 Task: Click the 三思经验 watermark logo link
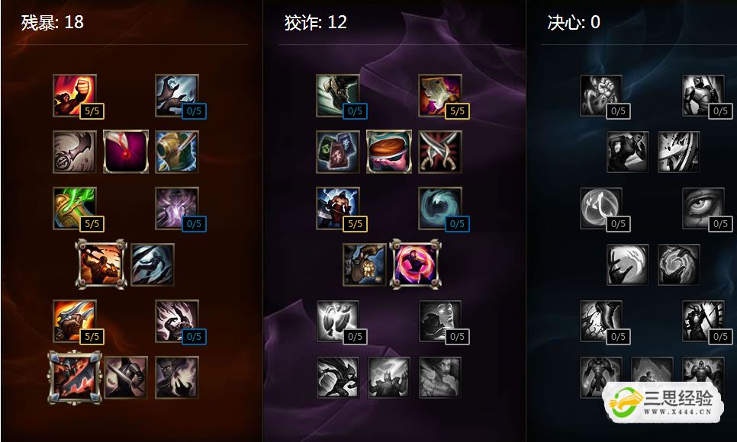(x=663, y=402)
